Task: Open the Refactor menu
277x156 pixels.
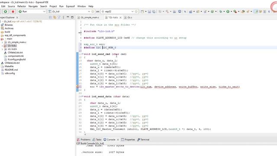Action: 22,6
